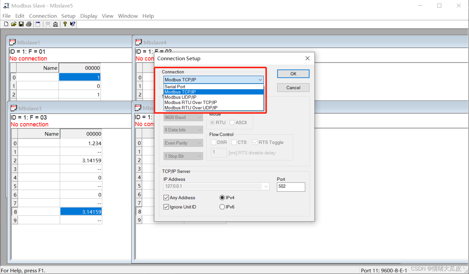The height and width of the screenshot is (274, 469).
Task: Select Mbslave3 highlighted row 8 value cell
Action: [81, 212]
